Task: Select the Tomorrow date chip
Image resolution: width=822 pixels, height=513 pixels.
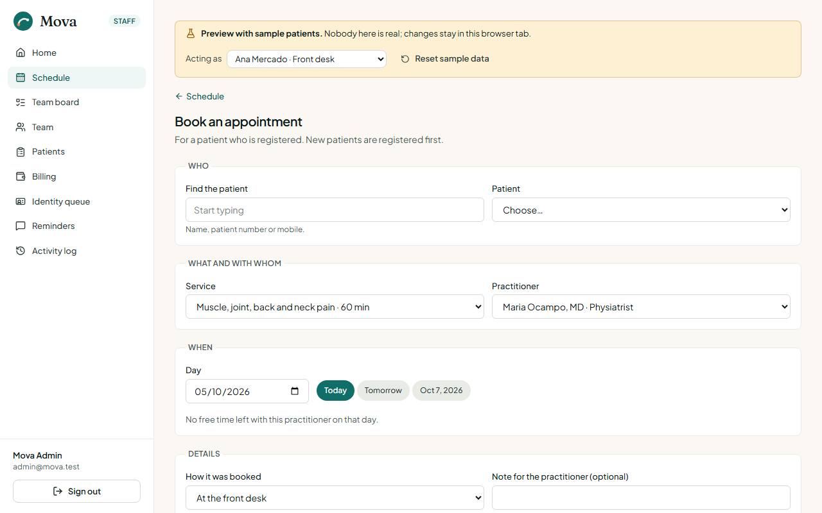Action: point(383,391)
